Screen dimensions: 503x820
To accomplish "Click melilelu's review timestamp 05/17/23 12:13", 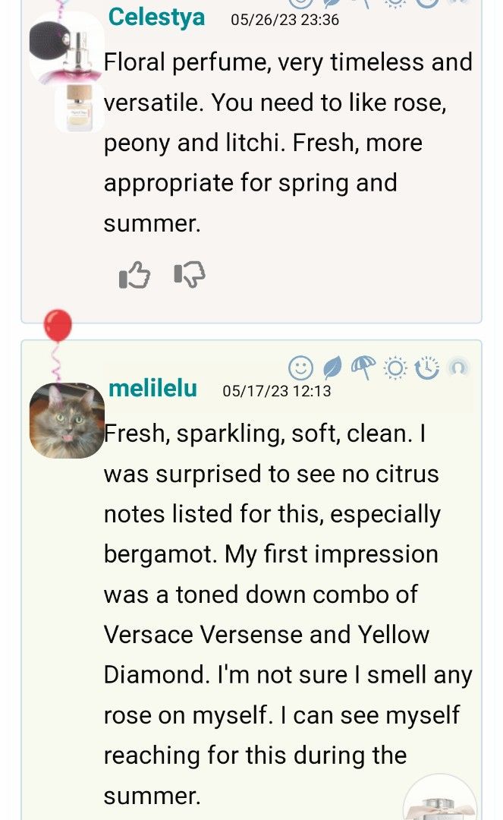I will (x=276, y=391).
